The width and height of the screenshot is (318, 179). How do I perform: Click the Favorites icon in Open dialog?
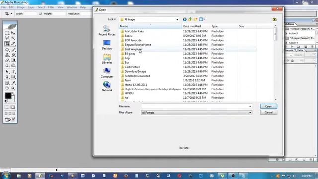(x=274, y=19)
